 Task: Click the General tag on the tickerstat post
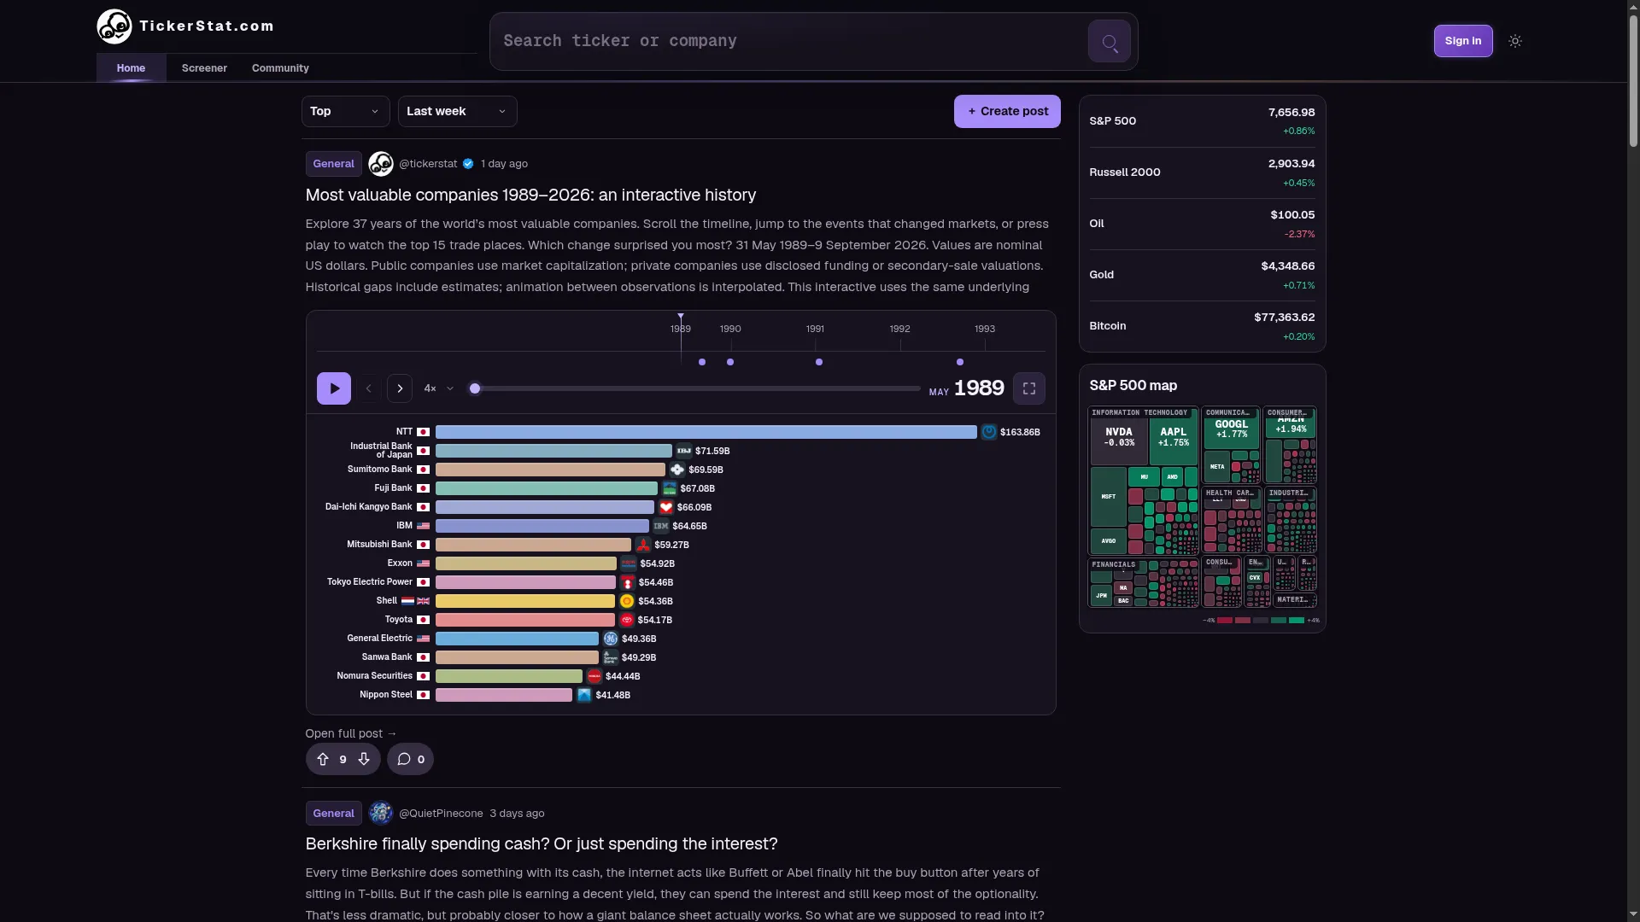coord(334,164)
